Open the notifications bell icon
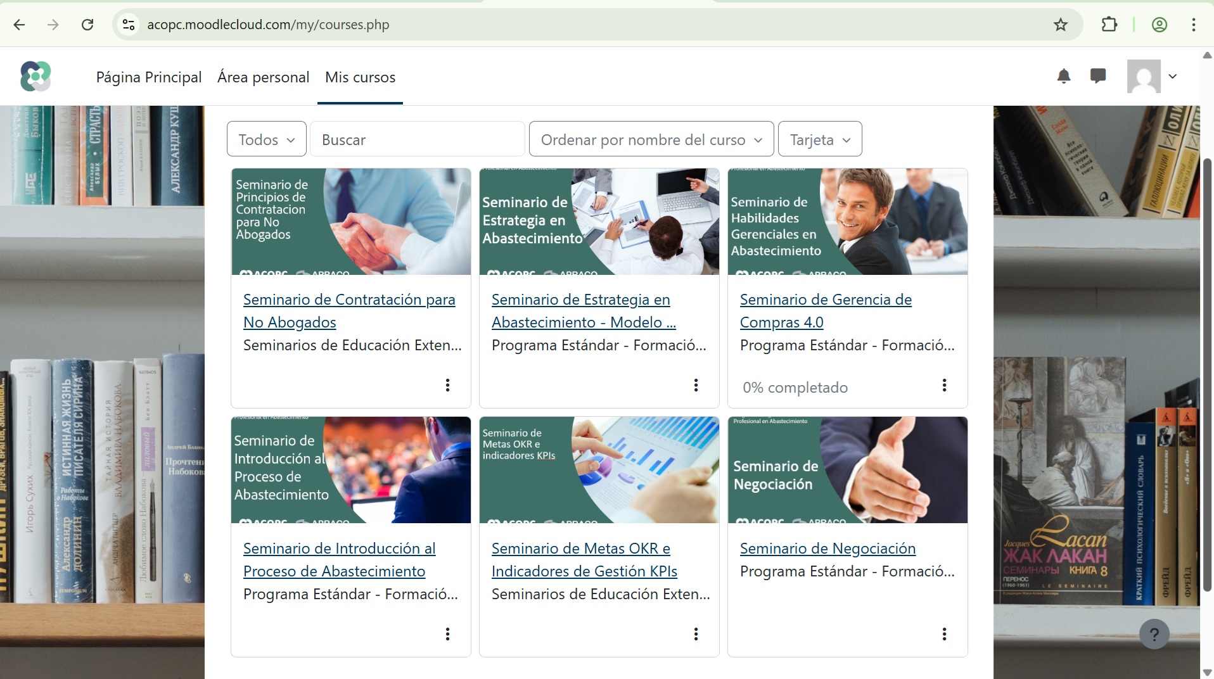 1064,77
